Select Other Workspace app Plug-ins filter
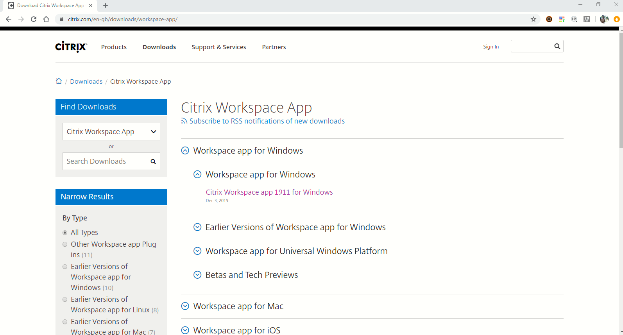Screen dimensions: 623x335 (x=65, y=244)
